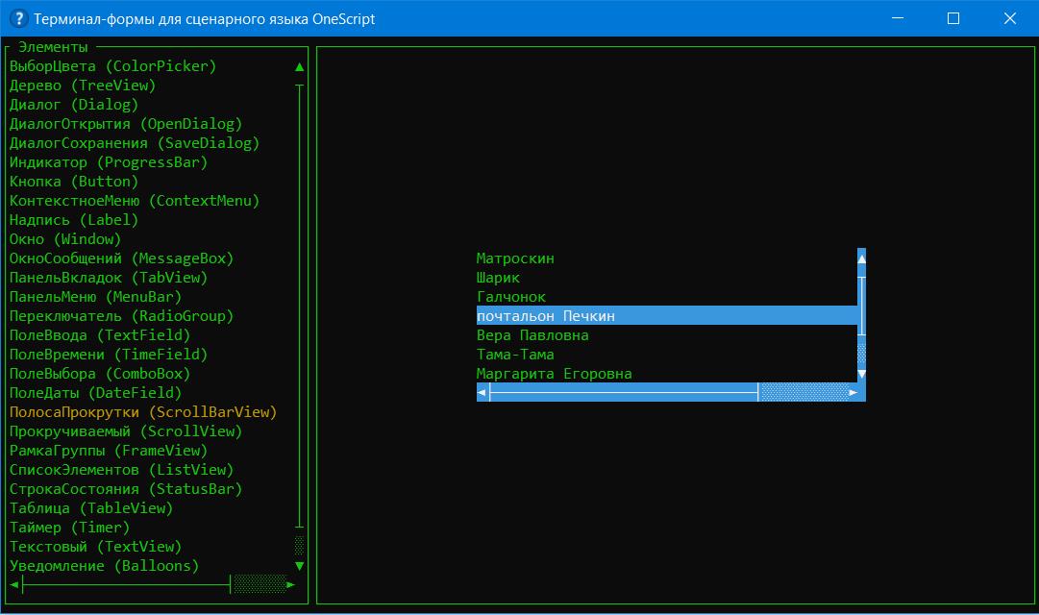The height and width of the screenshot is (615, 1039).
Task: Select Матроскин in the names list
Action: click(x=515, y=258)
